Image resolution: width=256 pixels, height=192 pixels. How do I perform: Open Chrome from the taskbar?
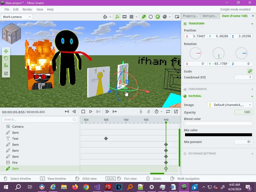[86, 187]
